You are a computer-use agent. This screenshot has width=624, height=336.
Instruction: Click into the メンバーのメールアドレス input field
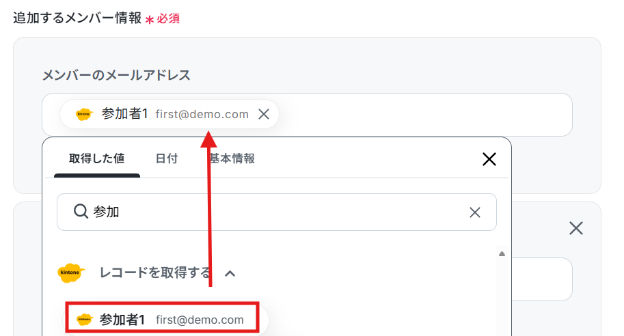tap(425, 115)
